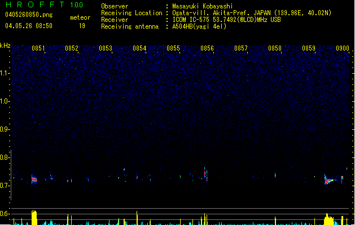Click the 0851 time marker
The height and width of the screenshot is (225, 355).
click(38, 48)
